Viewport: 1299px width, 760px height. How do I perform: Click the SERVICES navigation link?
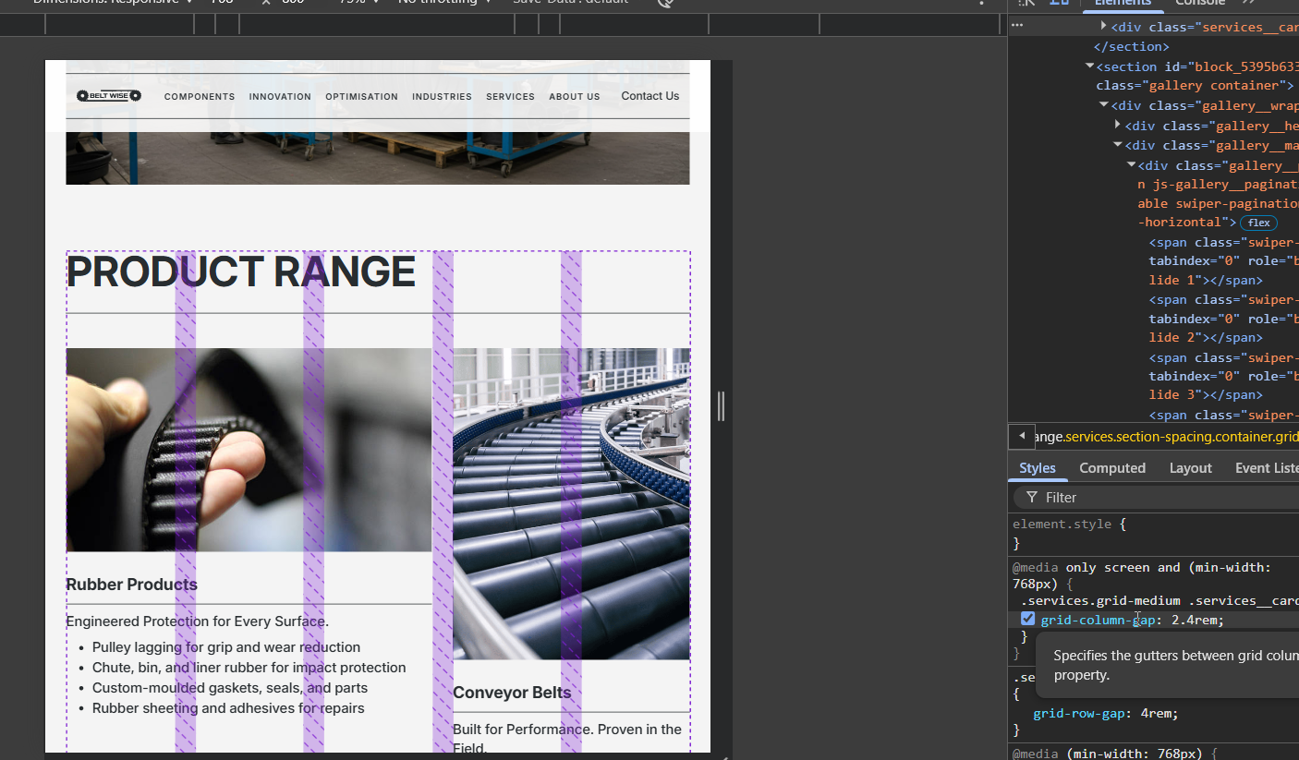tap(510, 97)
